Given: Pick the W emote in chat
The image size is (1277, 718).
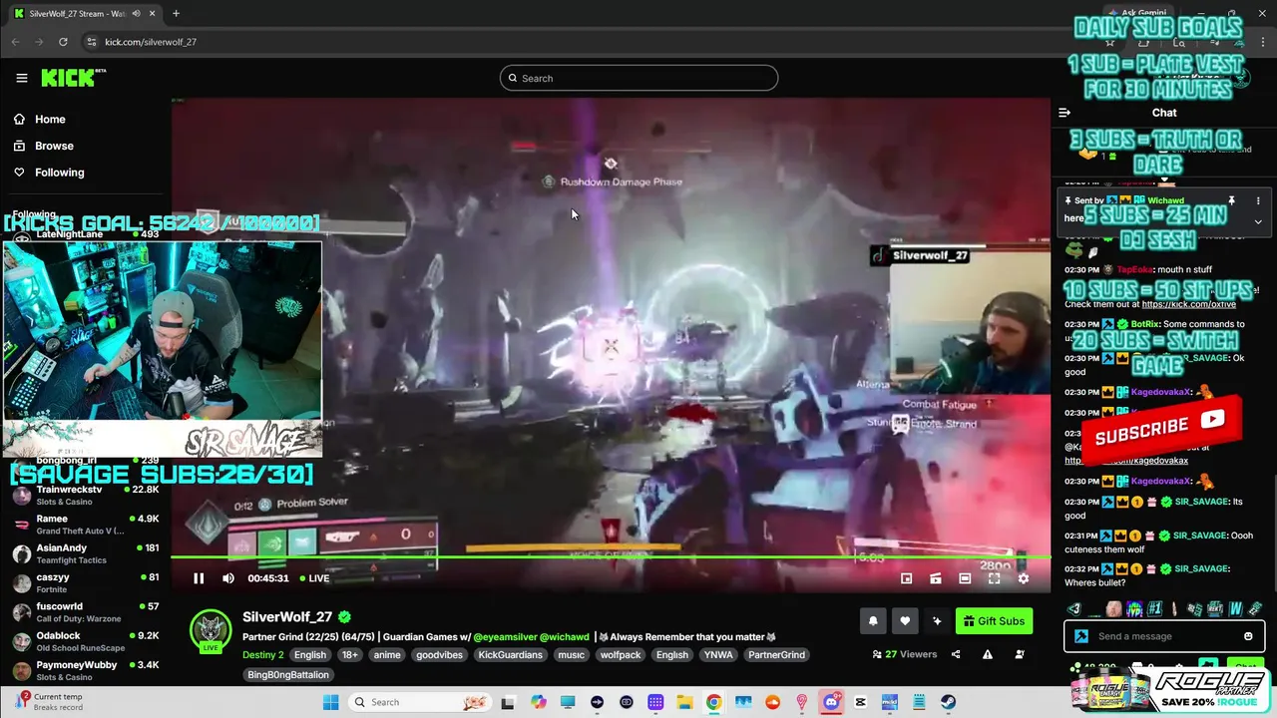Looking at the screenshot, I should [x=1235, y=608].
